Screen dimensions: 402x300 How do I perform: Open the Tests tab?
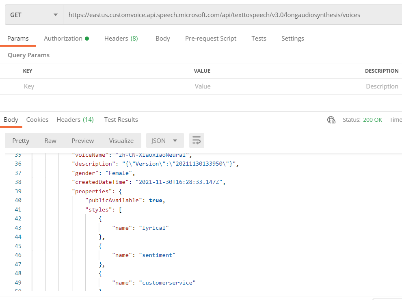click(x=259, y=39)
